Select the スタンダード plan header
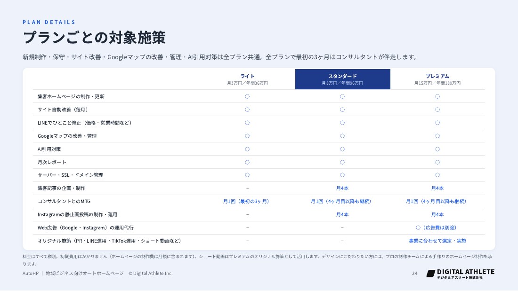Viewport: 518px width, 291px height. (342, 79)
